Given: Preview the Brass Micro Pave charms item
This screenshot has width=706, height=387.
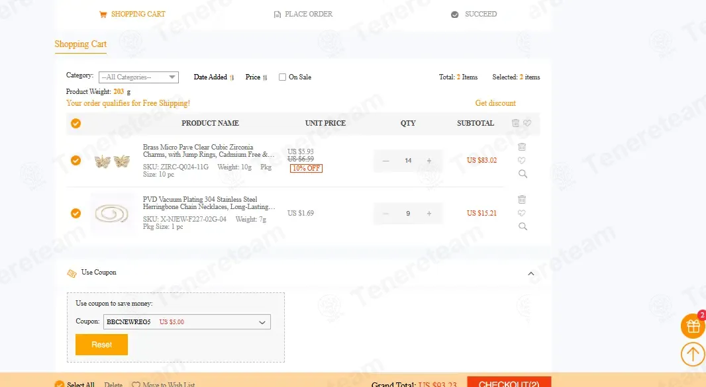Looking at the screenshot, I should 523,174.
